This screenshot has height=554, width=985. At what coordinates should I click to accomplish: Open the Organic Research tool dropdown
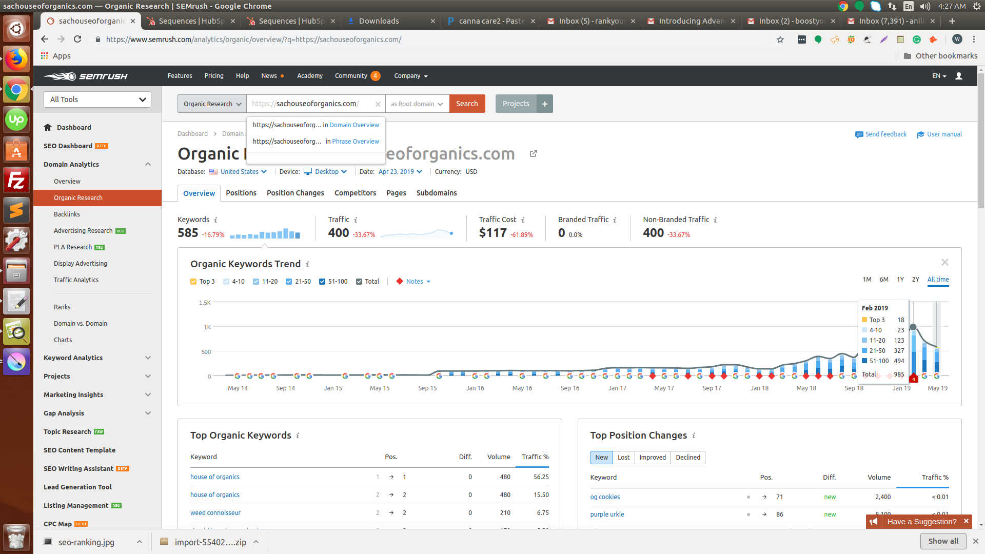click(212, 104)
